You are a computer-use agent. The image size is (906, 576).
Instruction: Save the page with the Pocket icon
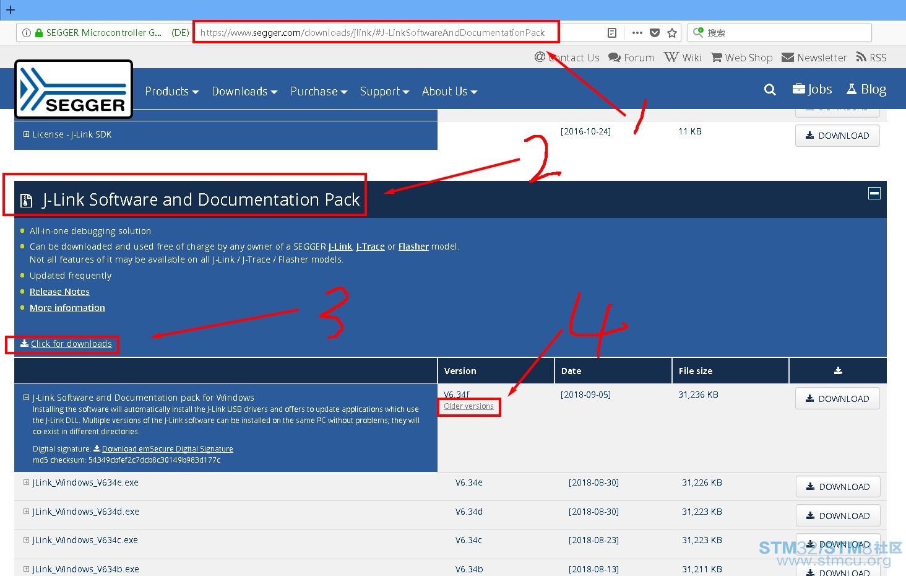point(655,33)
